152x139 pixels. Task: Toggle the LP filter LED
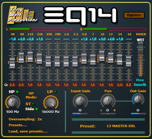coord(56,92)
